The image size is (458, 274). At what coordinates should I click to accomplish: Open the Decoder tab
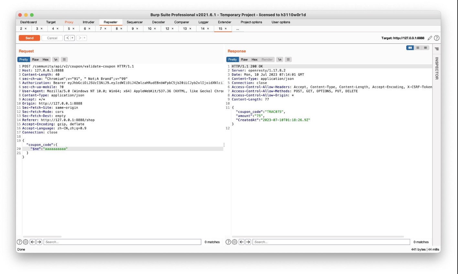click(x=158, y=22)
